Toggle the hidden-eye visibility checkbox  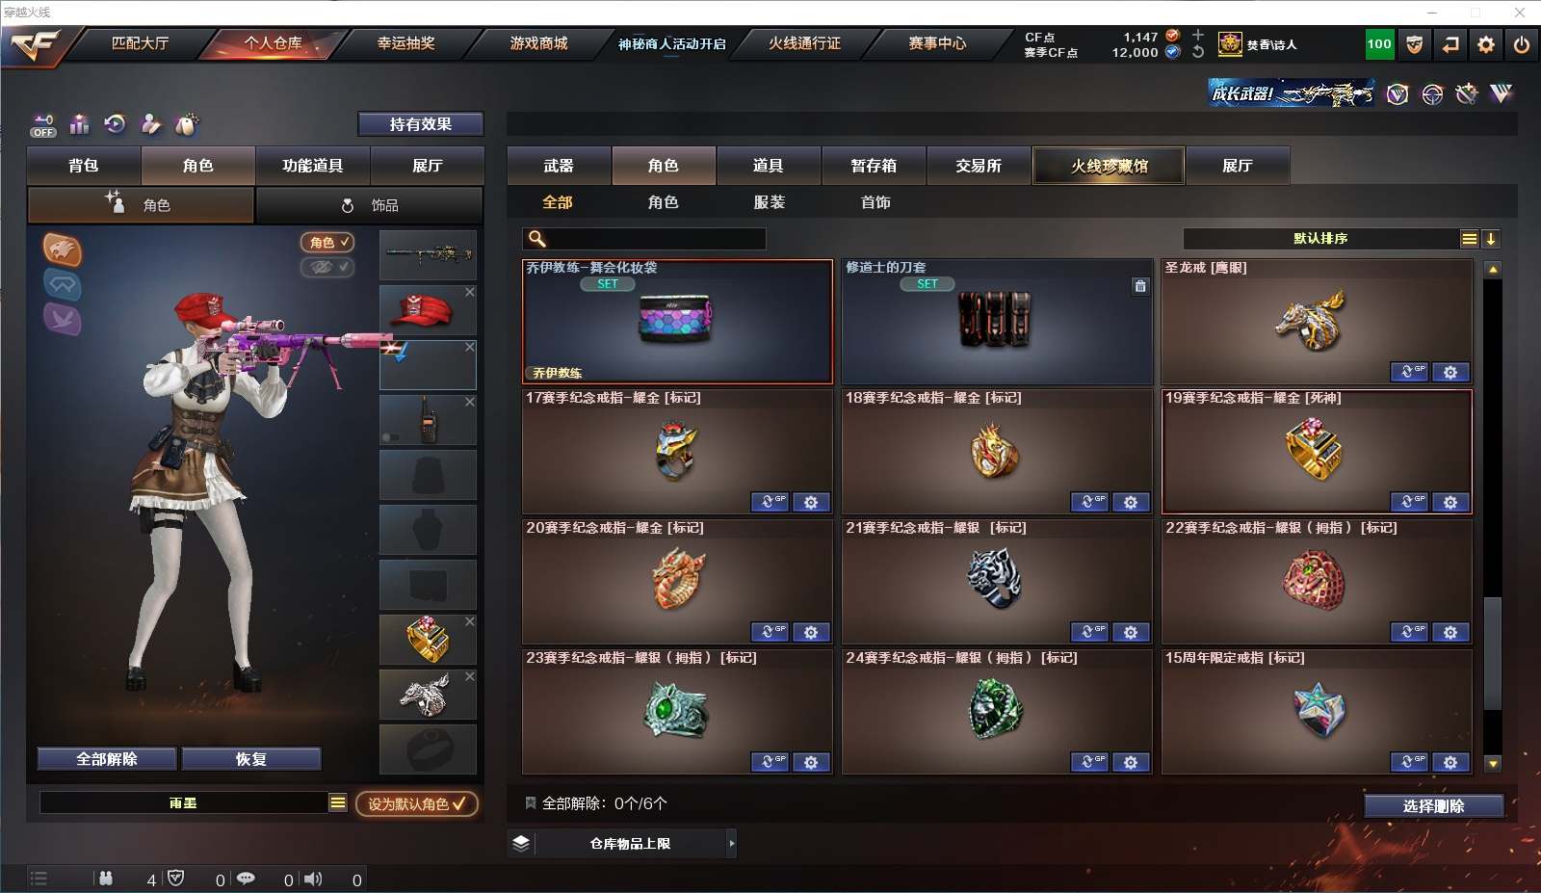click(x=327, y=267)
